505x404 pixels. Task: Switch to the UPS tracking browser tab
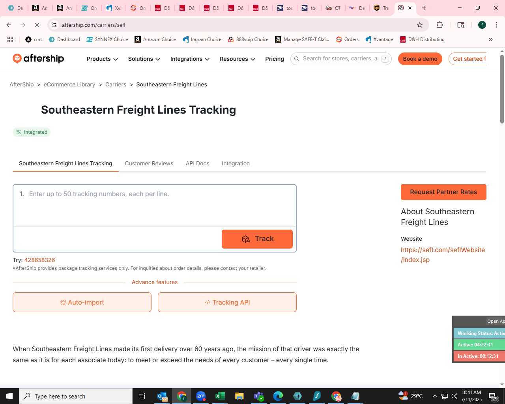coord(381,8)
